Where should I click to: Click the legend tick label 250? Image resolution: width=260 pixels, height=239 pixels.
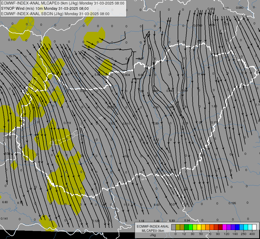coord(244,234)
